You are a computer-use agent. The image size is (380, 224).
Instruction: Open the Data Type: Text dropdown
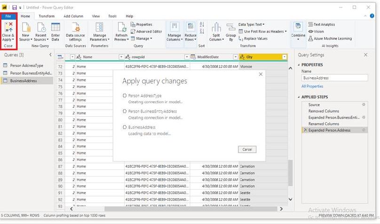[x=251, y=24]
